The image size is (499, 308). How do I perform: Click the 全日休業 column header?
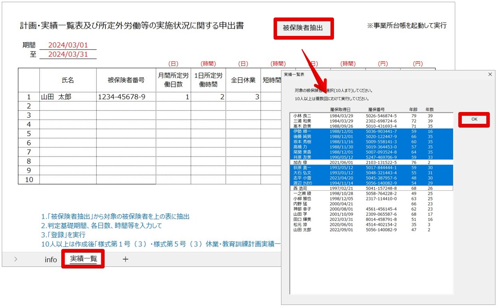pos(243,80)
